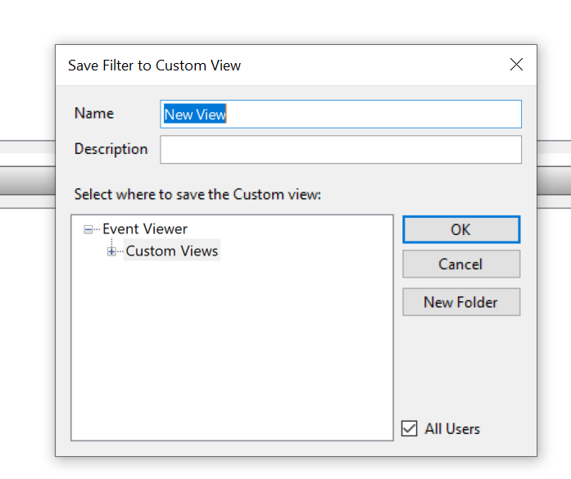This screenshot has height=479, width=571.
Task: Click the Cancel button
Action: coord(461,264)
